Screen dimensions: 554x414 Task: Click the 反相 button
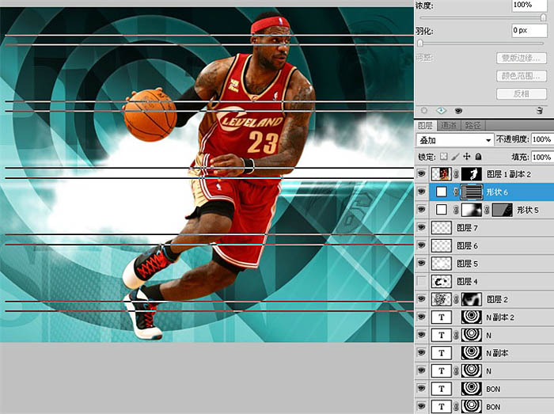tap(521, 94)
